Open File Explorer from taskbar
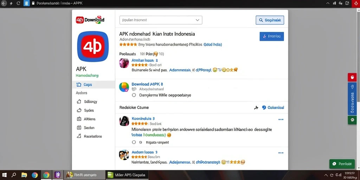 click(x=24, y=175)
